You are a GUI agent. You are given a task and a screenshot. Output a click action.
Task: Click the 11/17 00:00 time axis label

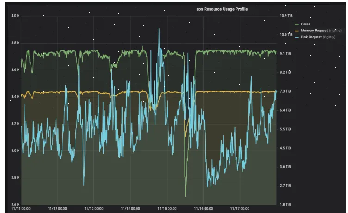[x=240, y=209]
